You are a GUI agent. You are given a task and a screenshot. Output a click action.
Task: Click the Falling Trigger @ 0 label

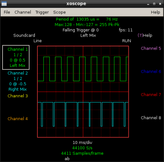coord(80,30)
